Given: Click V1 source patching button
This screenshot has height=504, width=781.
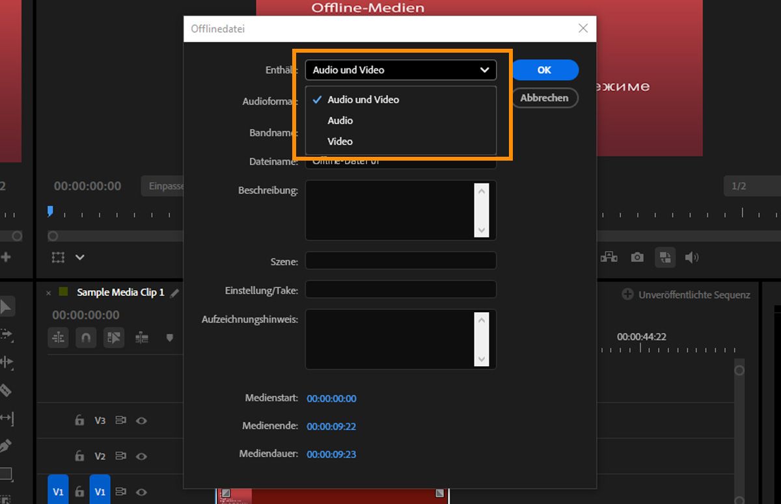Looking at the screenshot, I should point(59,491).
